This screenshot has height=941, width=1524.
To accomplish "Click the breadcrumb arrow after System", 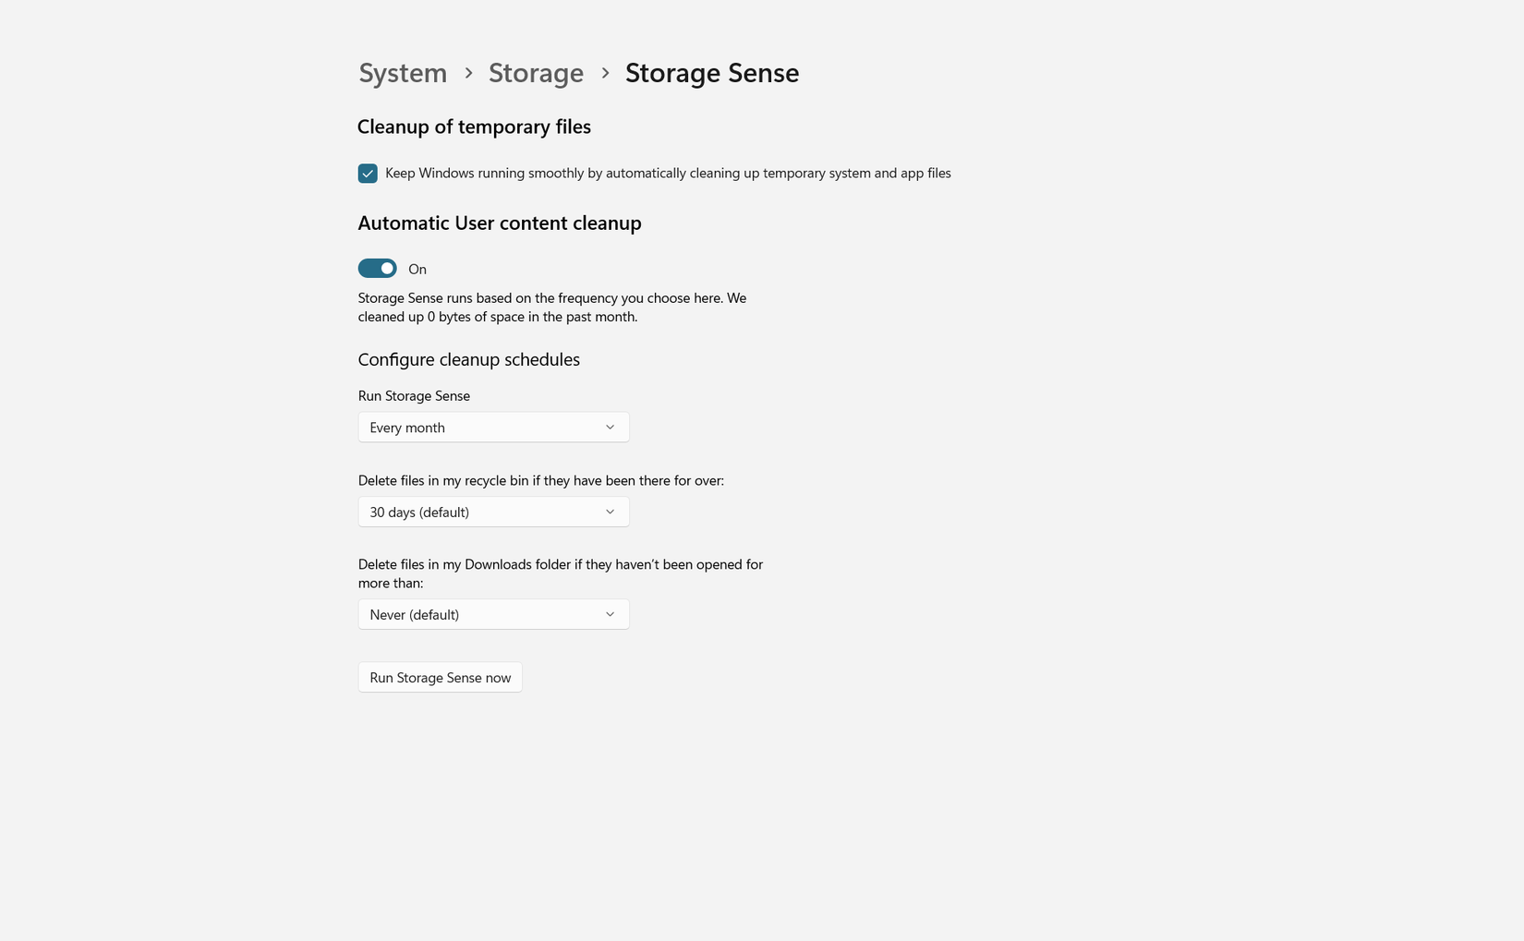I will coord(467,72).
